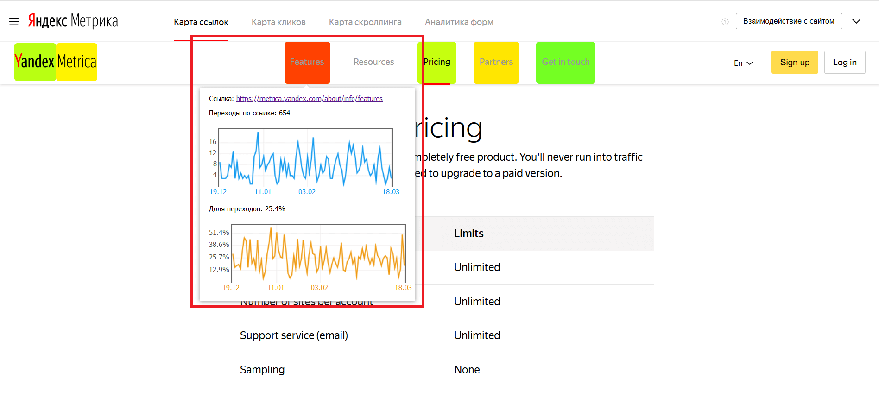
Task: Click the yellow-highlighted Partners link
Action: [496, 62]
